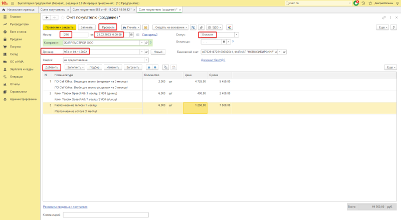
Task: Click the envelope send-by-email icon
Action: tap(145, 27)
